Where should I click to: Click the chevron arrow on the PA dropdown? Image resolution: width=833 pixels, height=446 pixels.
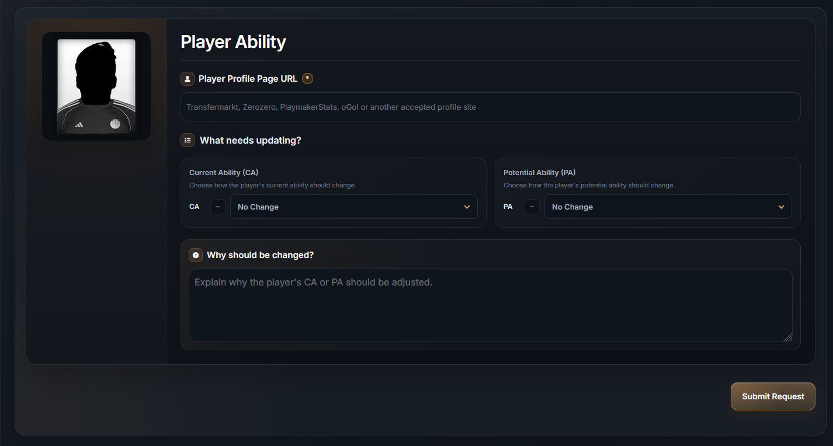[x=781, y=207]
